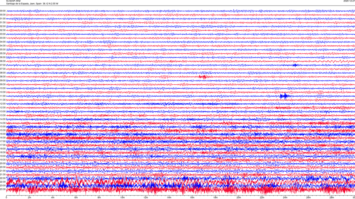The image size is (355, 199).
Task: Select the 13:00 trace time label
Action: click(x=3, y=111)
